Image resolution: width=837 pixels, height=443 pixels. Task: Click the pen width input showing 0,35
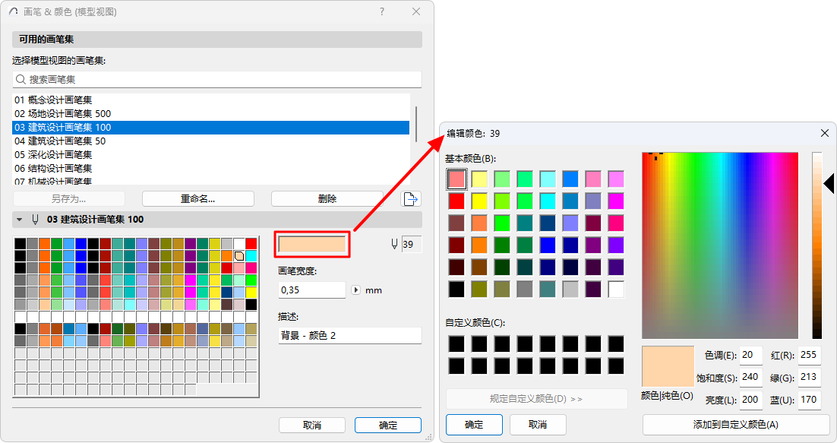click(311, 289)
